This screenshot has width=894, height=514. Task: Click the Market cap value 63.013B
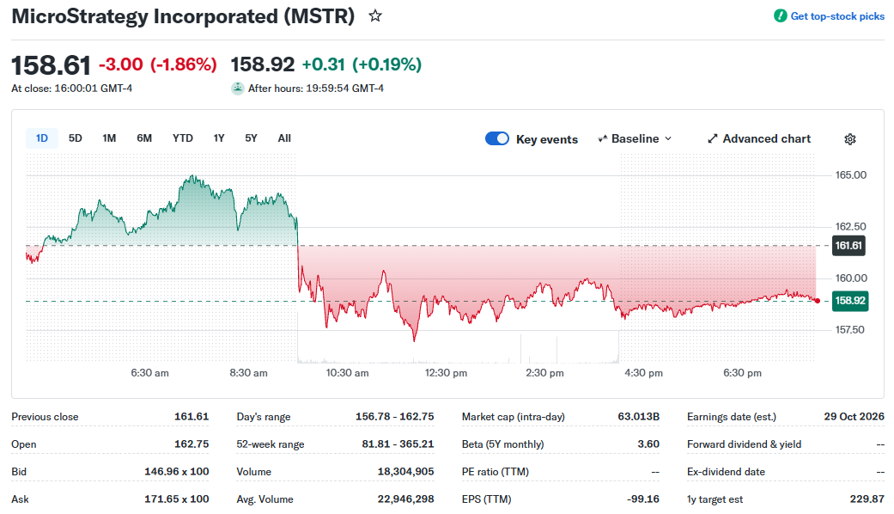pyautogui.click(x=639, y=417)
